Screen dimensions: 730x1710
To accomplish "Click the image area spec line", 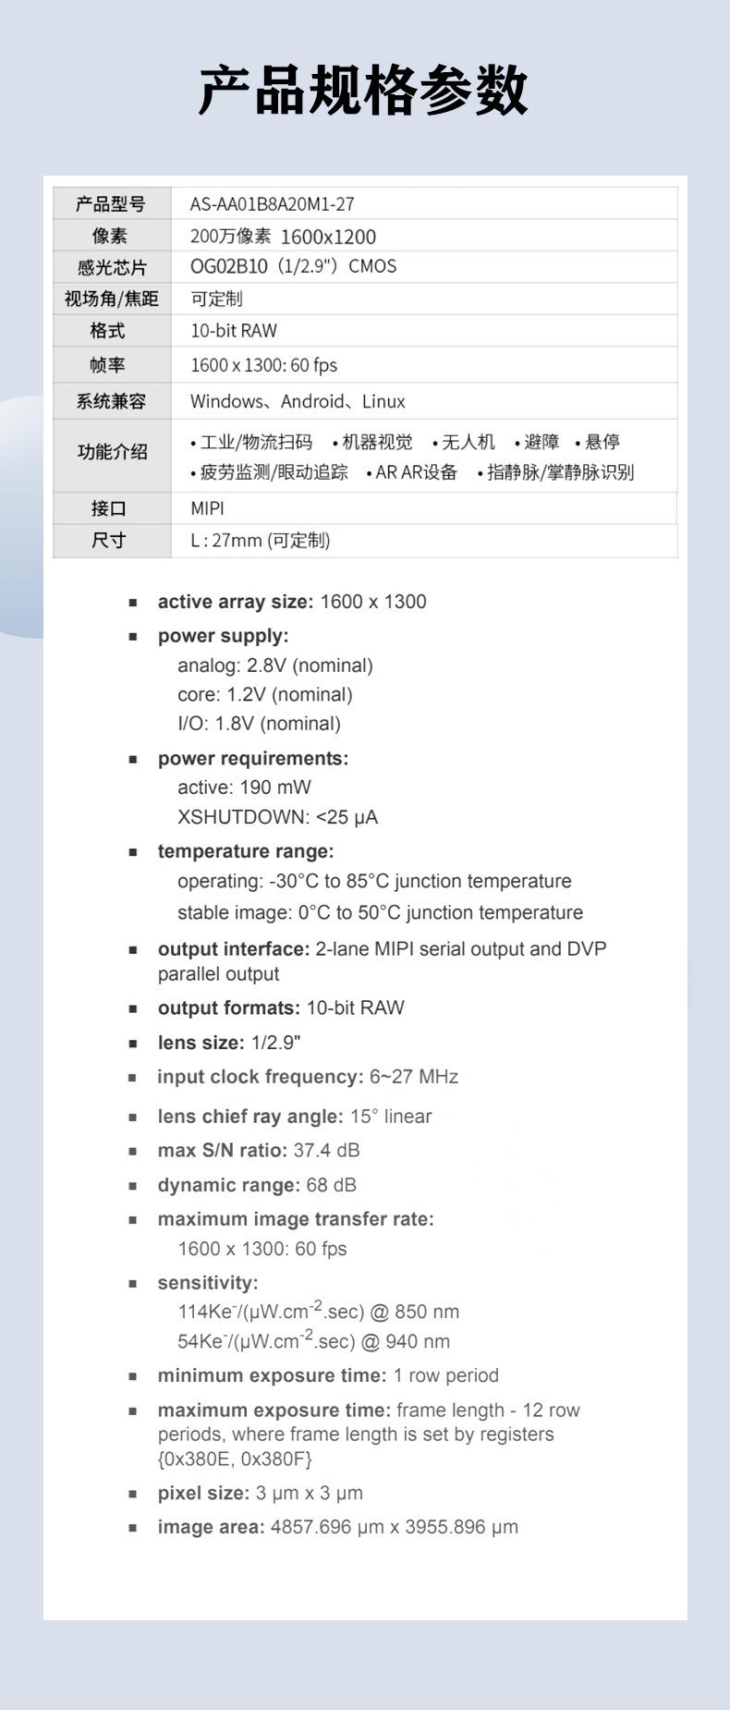I will click(337, 1527).
